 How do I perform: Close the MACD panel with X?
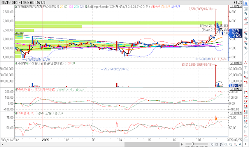(x=240, y=89)
